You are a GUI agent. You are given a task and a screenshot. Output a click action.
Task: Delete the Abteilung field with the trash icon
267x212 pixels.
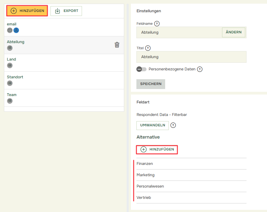point(117,45)
